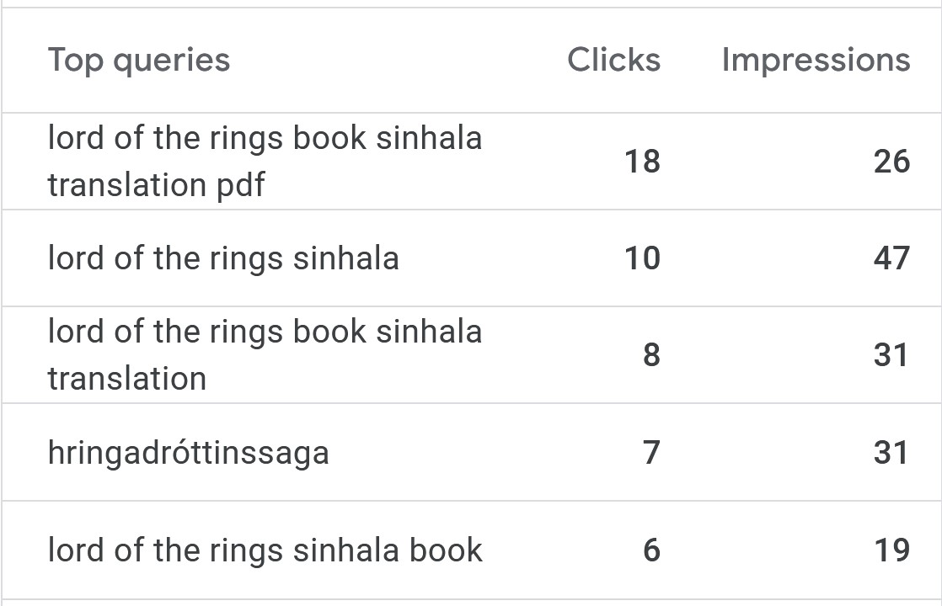Click the word 'translation' in third query row
This screenshot has width=942, height=606.
pyautogui.click(x=127, y=379)
